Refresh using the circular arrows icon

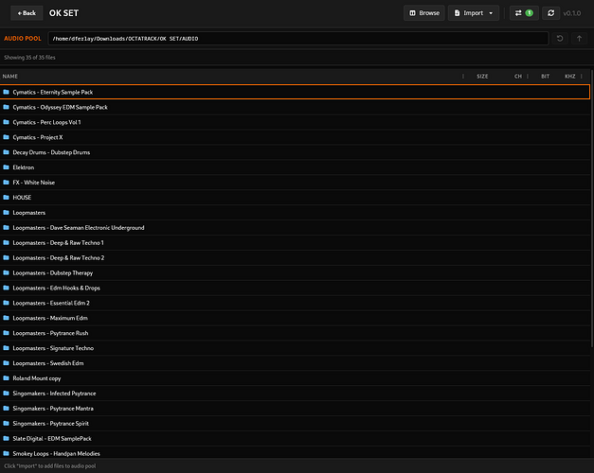pyautogui.click(x=550, y=13)
